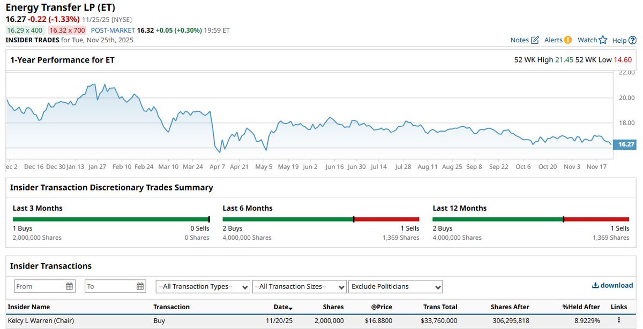Click the Notes label in the header
643x329 pixels.
coord(519,40)
